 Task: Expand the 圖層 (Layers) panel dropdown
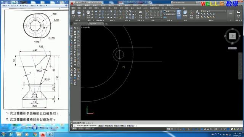pyautogui.click(x=211, y=21)
